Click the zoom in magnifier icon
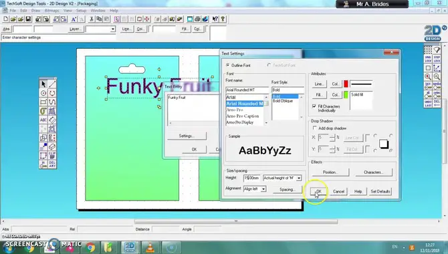 coord(428,77)
